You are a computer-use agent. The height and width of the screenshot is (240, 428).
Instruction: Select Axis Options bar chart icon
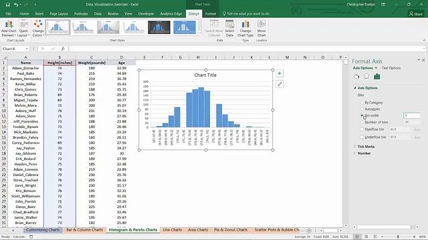[377, 77]
